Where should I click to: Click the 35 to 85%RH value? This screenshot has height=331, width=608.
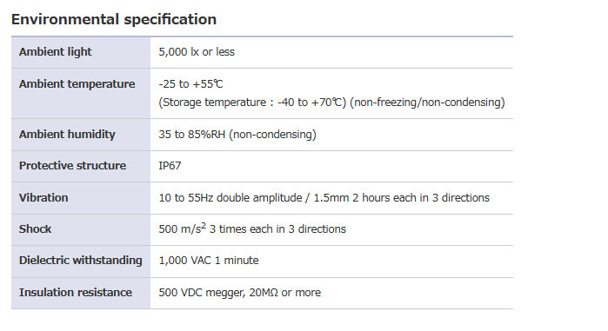click(237, 135)
